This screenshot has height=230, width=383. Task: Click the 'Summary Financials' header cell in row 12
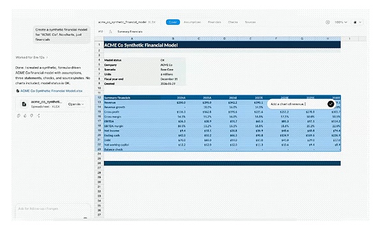pyautogui.click(x=132, y=98)
